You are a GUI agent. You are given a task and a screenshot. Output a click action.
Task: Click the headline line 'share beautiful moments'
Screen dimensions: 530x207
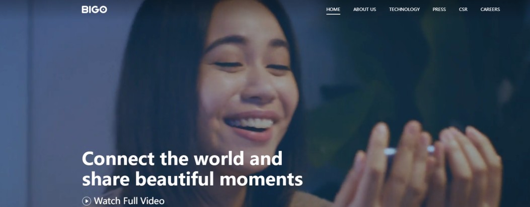pos(192,179)
